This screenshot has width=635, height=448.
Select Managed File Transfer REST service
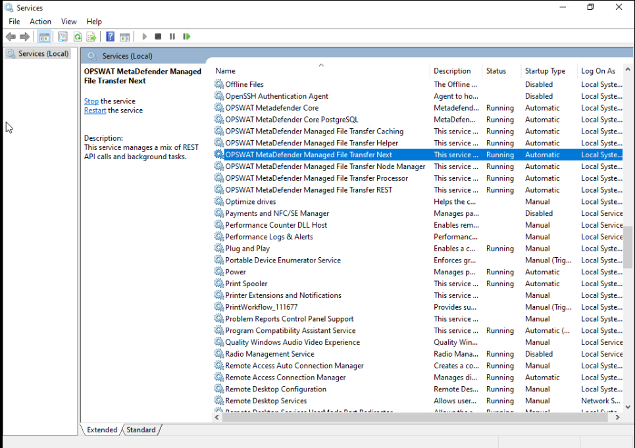click(x=418, y=190)
